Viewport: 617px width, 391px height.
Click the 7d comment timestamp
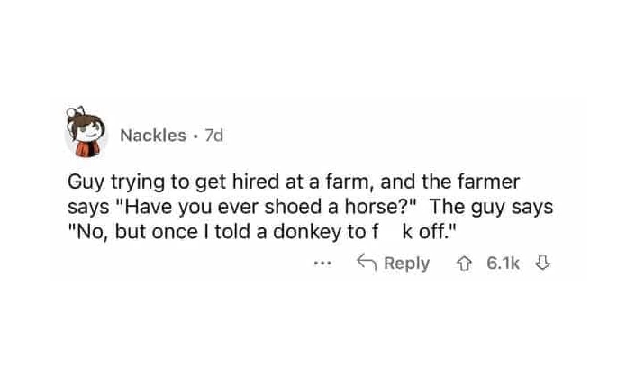tap(214, 136)
